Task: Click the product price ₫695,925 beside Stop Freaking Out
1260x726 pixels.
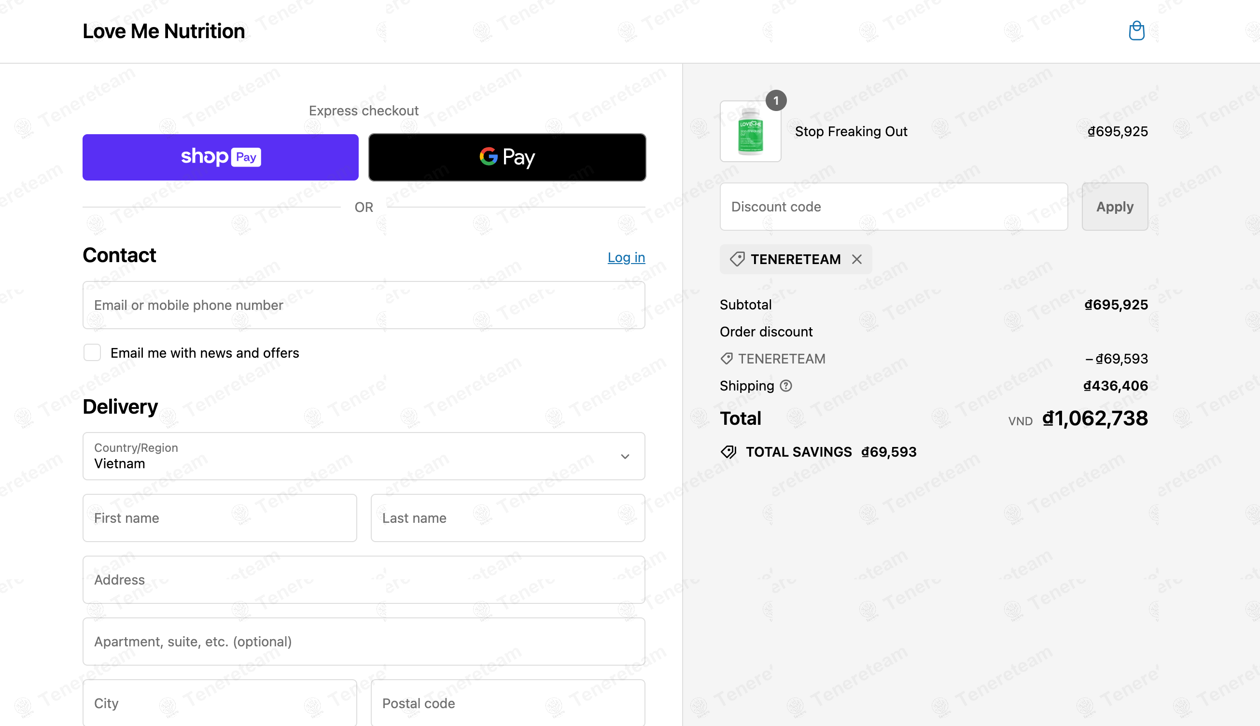Action: click(1118, 131)
